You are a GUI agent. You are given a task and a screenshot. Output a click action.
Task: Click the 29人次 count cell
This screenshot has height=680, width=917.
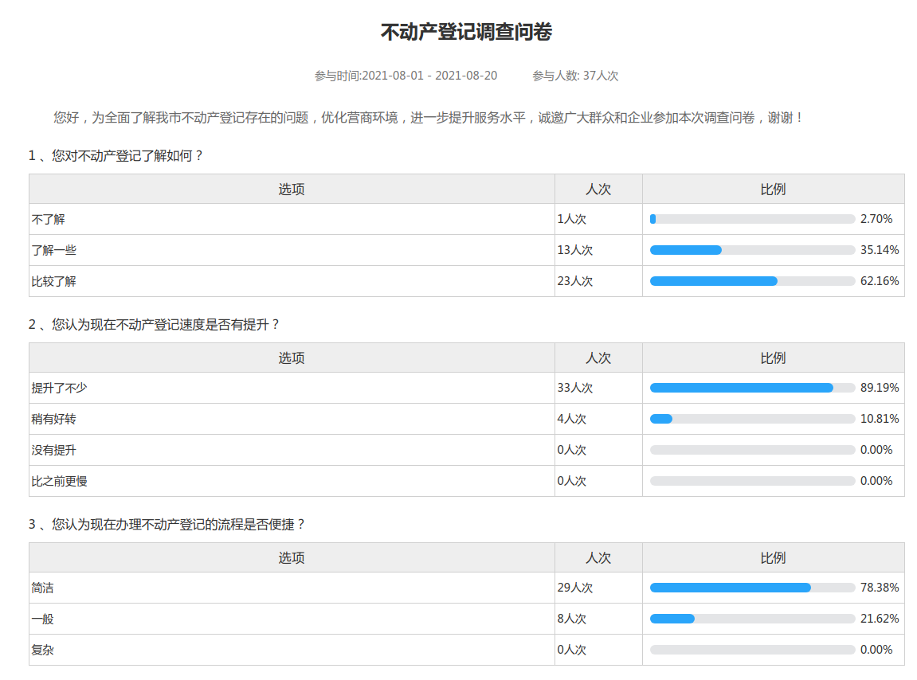coord(575,588)
